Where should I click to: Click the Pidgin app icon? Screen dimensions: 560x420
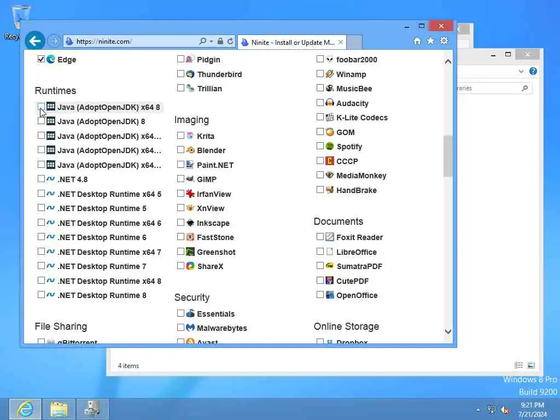coord(190,59)
